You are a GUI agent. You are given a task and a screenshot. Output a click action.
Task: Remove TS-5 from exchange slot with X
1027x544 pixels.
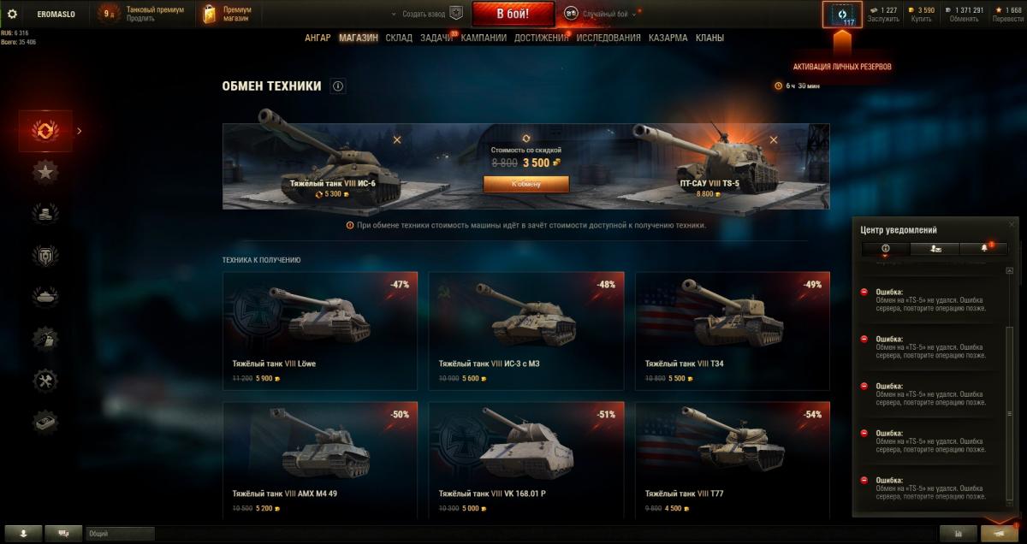pyautogui.click(x=774, y=139)
